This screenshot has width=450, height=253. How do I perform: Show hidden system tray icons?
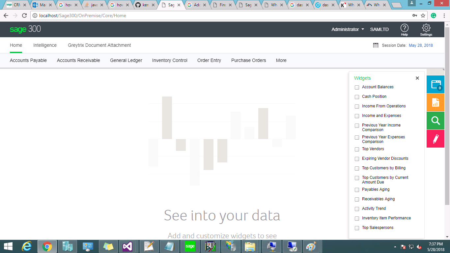click(395, 247)
